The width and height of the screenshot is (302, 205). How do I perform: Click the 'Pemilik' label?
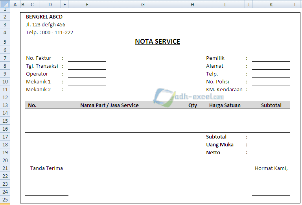click(215, 58)
